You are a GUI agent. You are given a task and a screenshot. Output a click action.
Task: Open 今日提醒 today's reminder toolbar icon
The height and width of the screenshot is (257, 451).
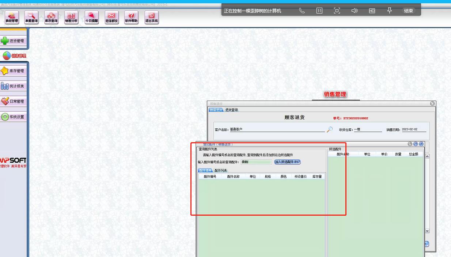91,17
